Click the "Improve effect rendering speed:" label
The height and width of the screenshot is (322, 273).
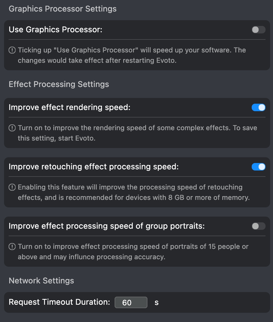70,107
